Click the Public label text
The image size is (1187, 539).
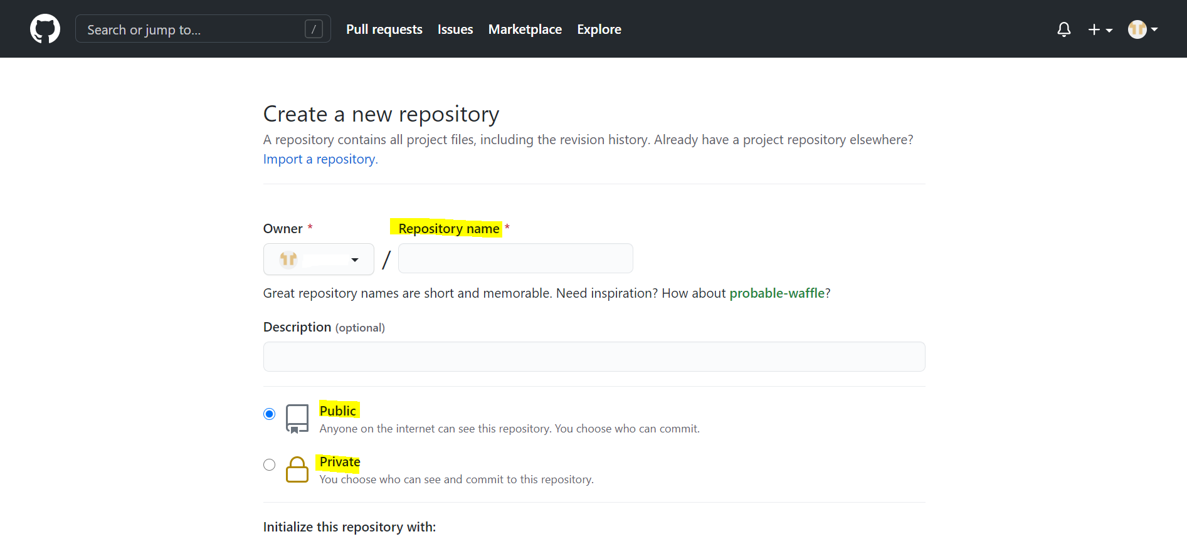point(338,411)
